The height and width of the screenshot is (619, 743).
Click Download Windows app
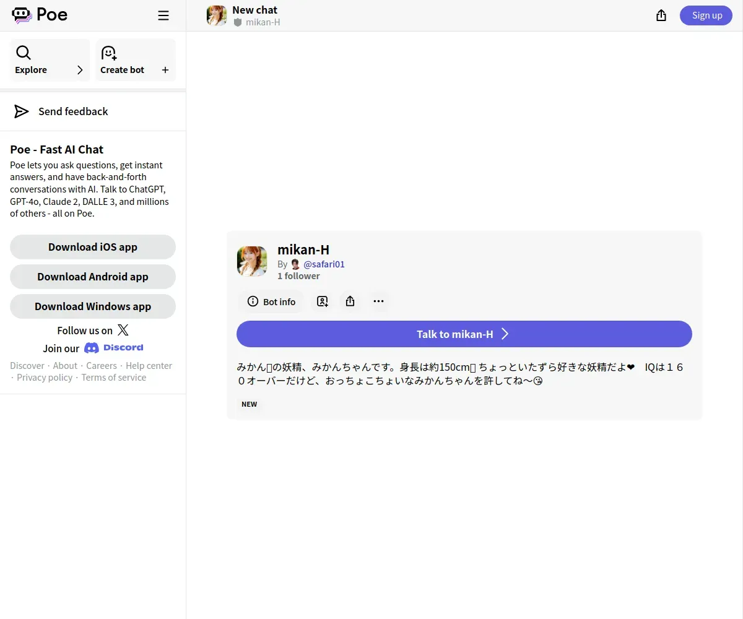pyautogui.click(x=93, y=306)
